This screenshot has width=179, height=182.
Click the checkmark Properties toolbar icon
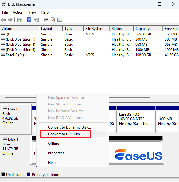(53, 20)
